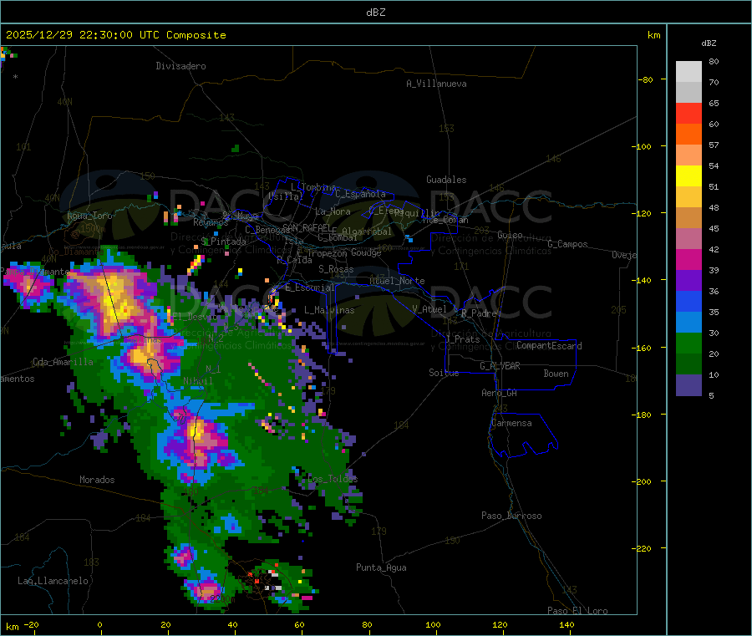
Task: Click the orange 57–60 dBZ legend swatch
Action: (688, 135)
